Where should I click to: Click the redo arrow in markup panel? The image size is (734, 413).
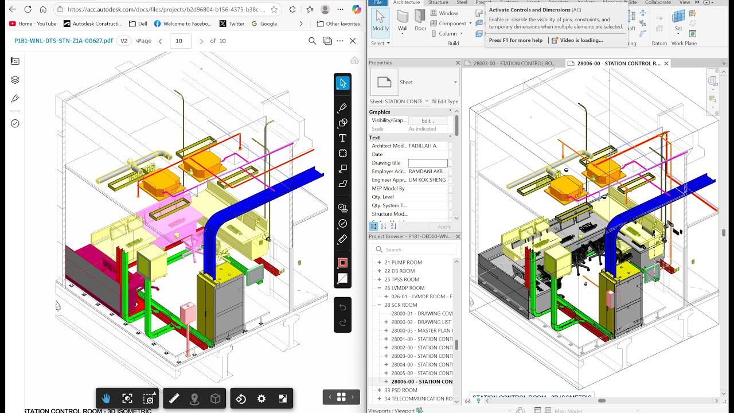tap(343, 323)
